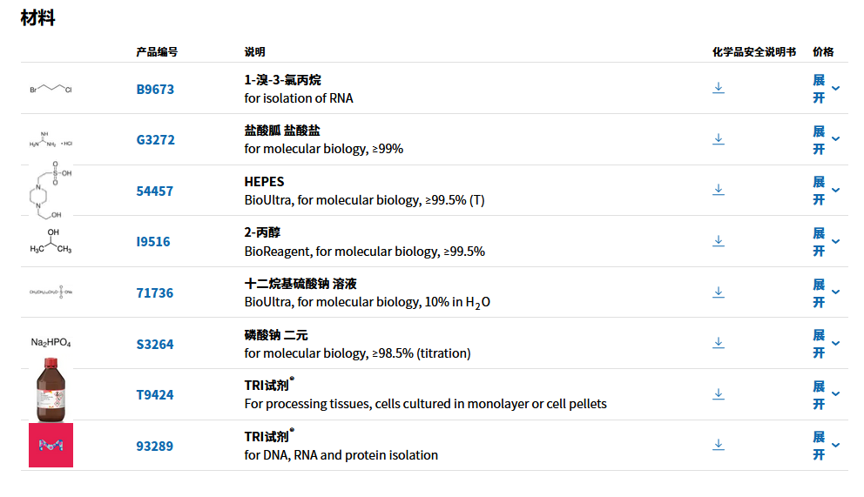Download safety data sheet for 93289
Image resolution: width=864 pixels, height=497 pixels.
click(x=719, y=445)
